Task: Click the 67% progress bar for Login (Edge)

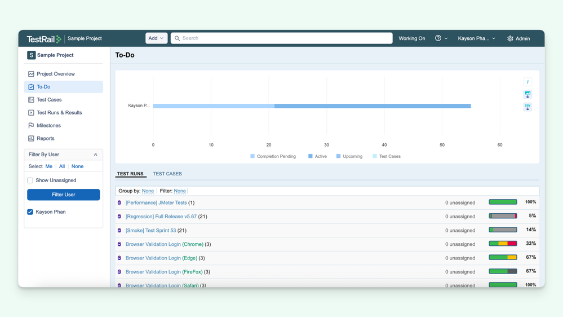Action: (x=503, y=257)
